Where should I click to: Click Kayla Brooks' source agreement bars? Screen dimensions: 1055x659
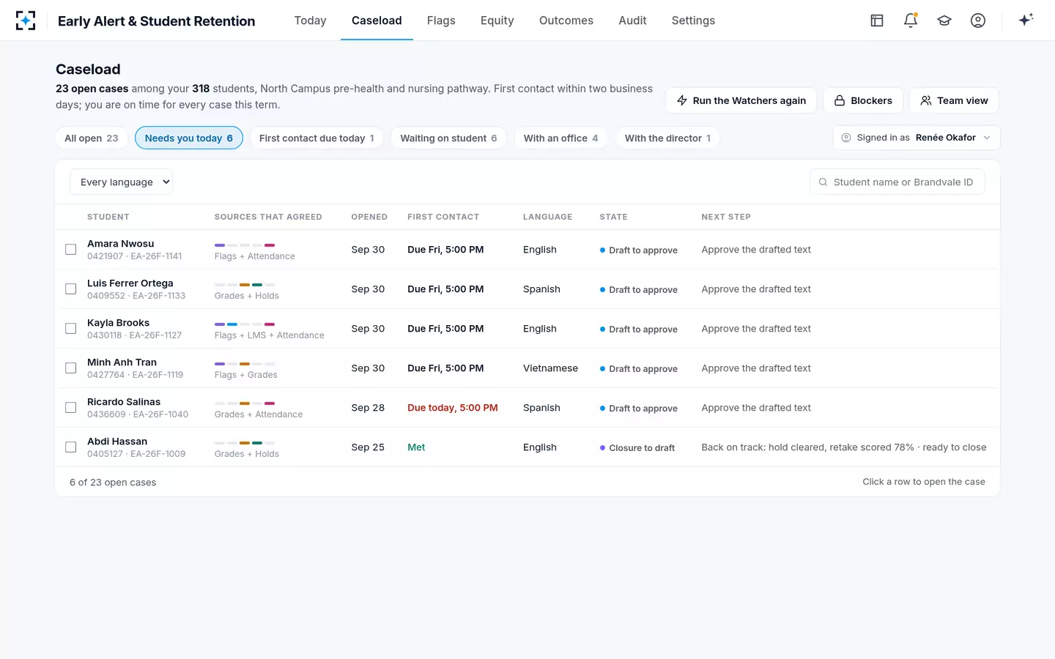point(245,324)
